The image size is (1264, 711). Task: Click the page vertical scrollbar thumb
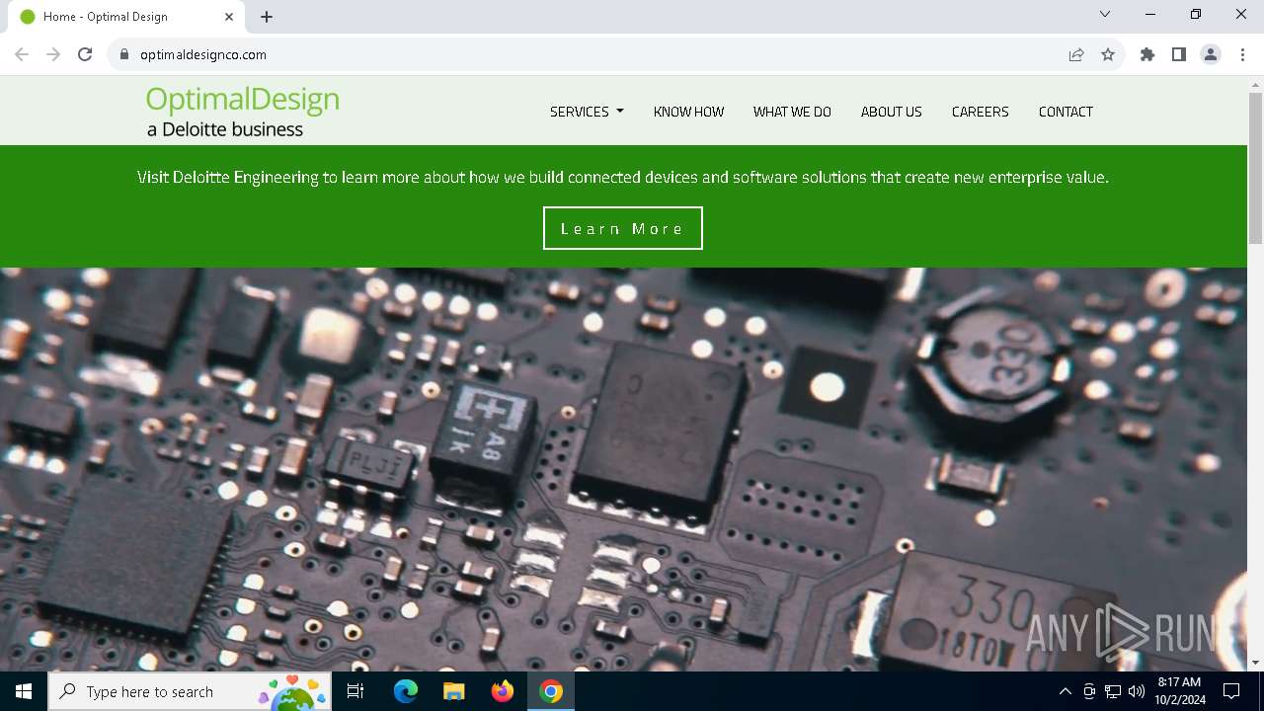(1255, 168)
